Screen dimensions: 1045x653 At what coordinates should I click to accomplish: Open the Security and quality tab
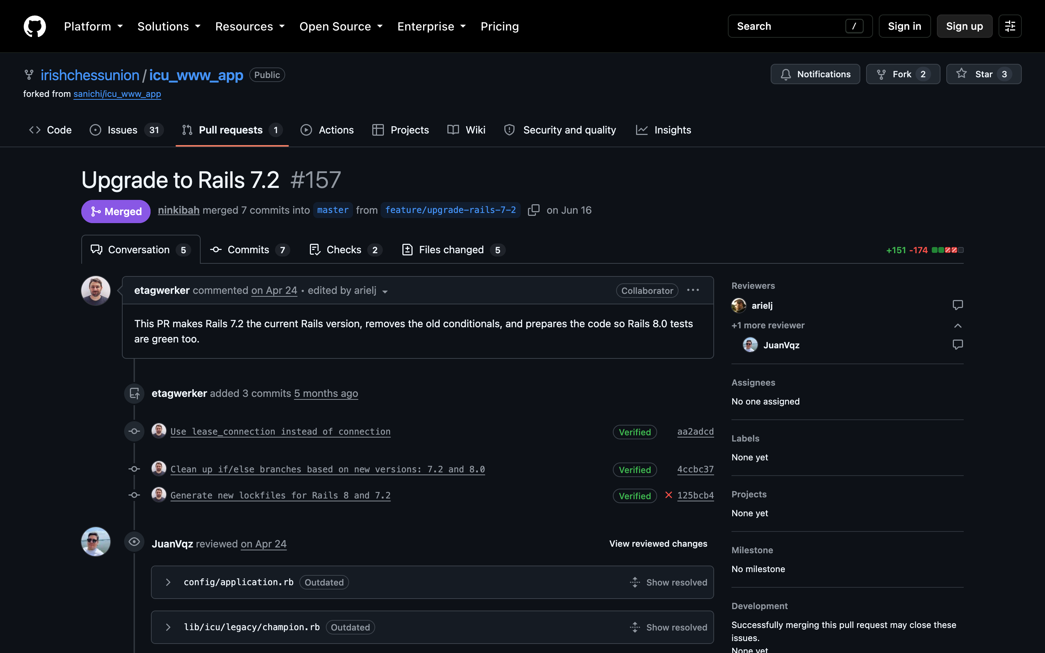(x=560, y=130)
